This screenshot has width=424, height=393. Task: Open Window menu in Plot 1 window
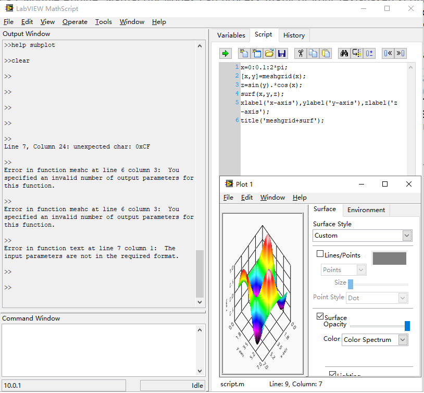[272, 198]
